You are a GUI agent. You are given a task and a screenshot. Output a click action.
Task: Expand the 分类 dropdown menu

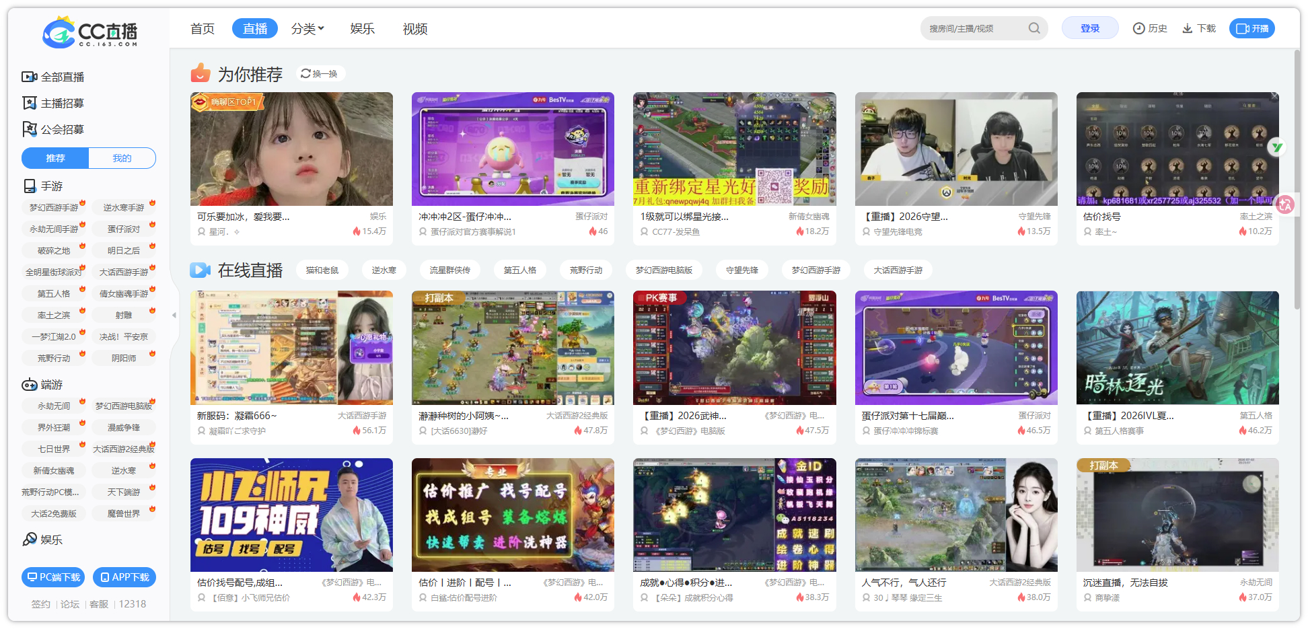pos(307,28)
